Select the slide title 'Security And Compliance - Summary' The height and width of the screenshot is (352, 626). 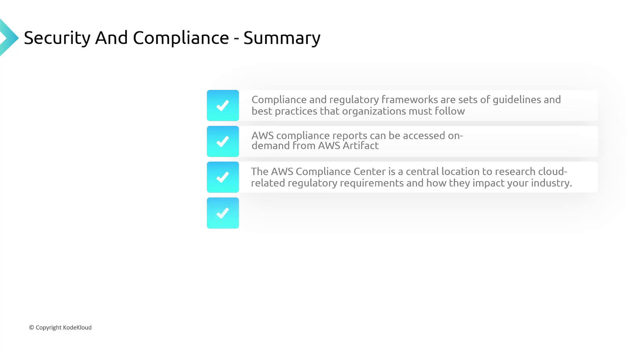[x=172, y=38]
